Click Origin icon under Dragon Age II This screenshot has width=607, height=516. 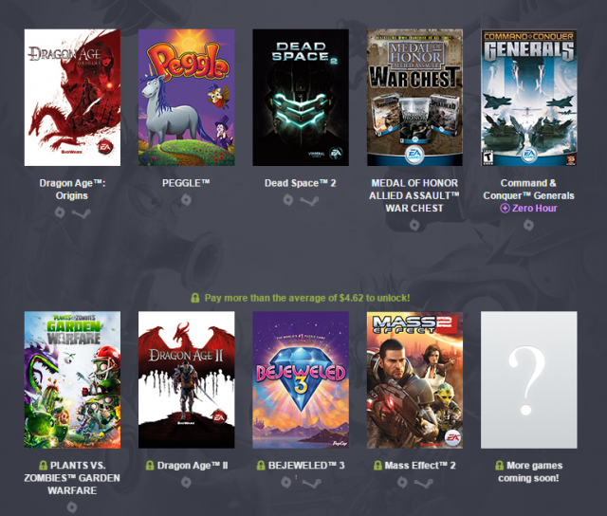click(186, 482)
